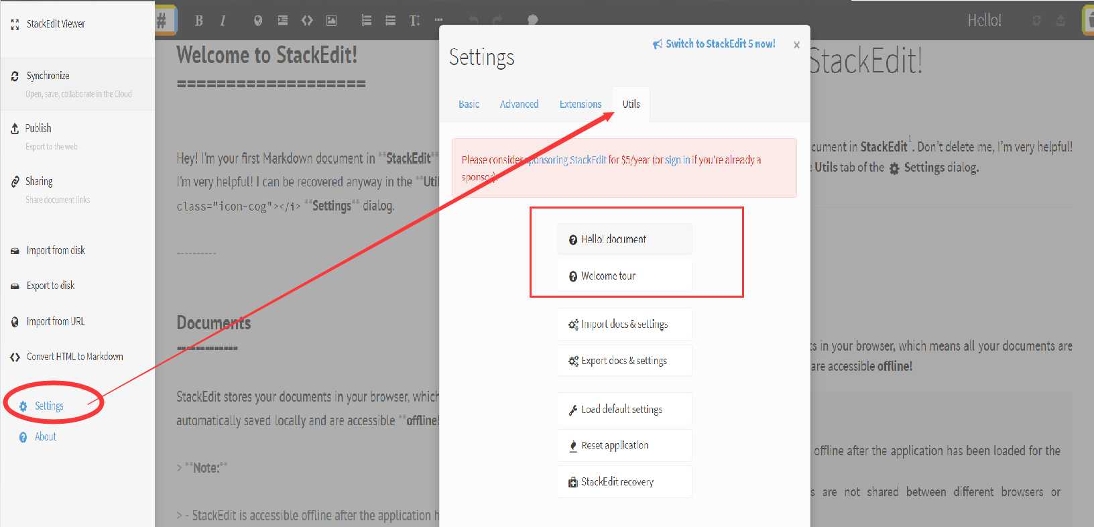Screen dimensions: 1094x527
Task: Open Settings in the sidebar
Action: pyautogui.click(x=49, y=406)
